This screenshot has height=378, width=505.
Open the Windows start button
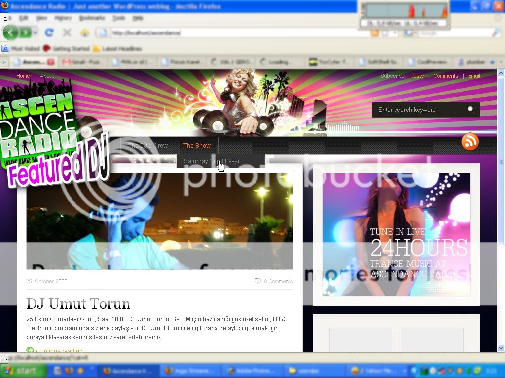[23, 371]
